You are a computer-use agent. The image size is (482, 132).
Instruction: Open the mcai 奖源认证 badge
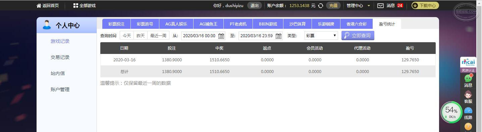[468, 65]
